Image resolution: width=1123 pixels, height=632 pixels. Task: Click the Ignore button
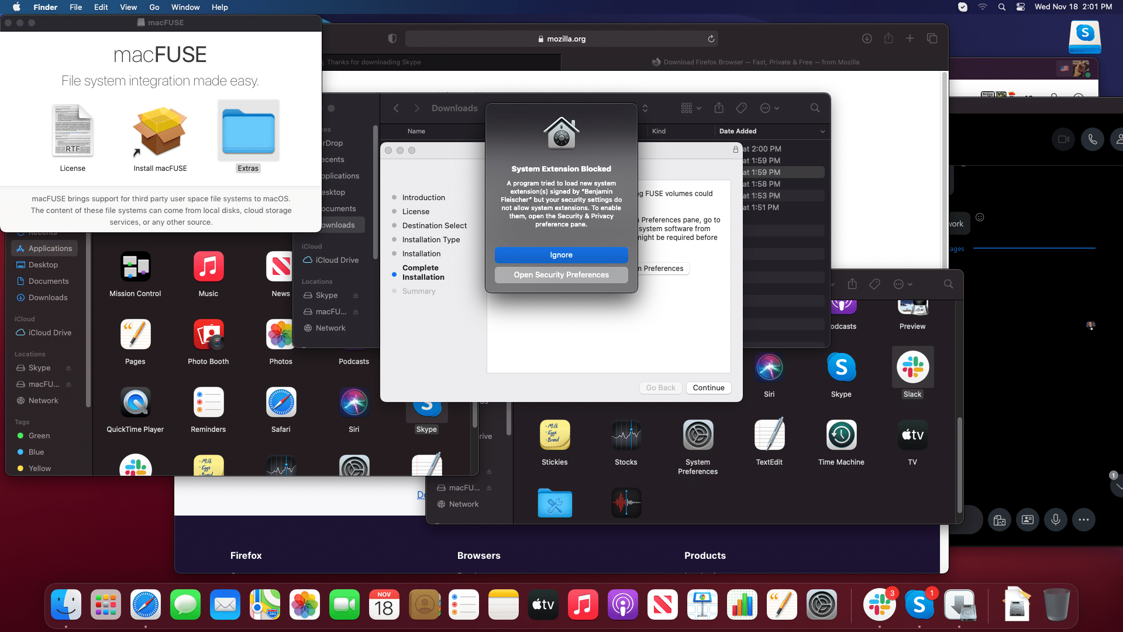coord(561,255)
